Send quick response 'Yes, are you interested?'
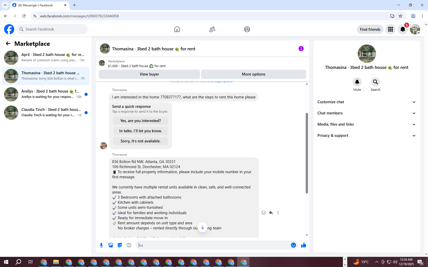 tap(140, 121)
